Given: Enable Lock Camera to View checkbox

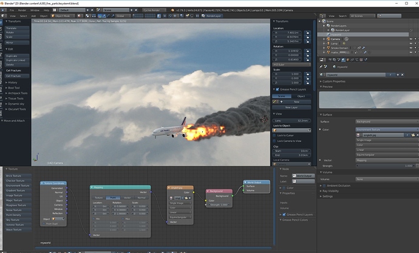Looking at the screenshot, I should coord(274,141).
